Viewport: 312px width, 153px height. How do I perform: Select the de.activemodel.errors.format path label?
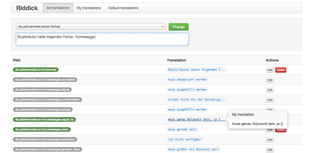coord(36,70)
